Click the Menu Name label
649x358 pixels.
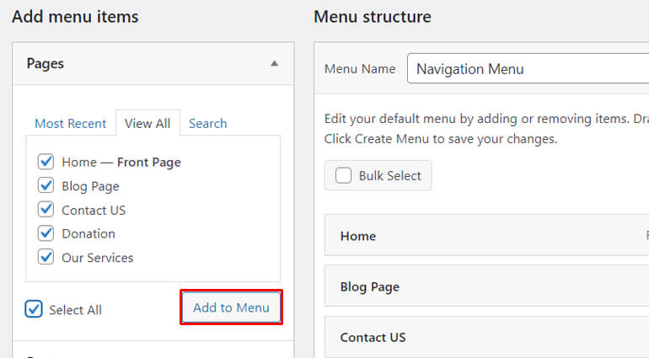pyautogui.click(x=360, y=69)
